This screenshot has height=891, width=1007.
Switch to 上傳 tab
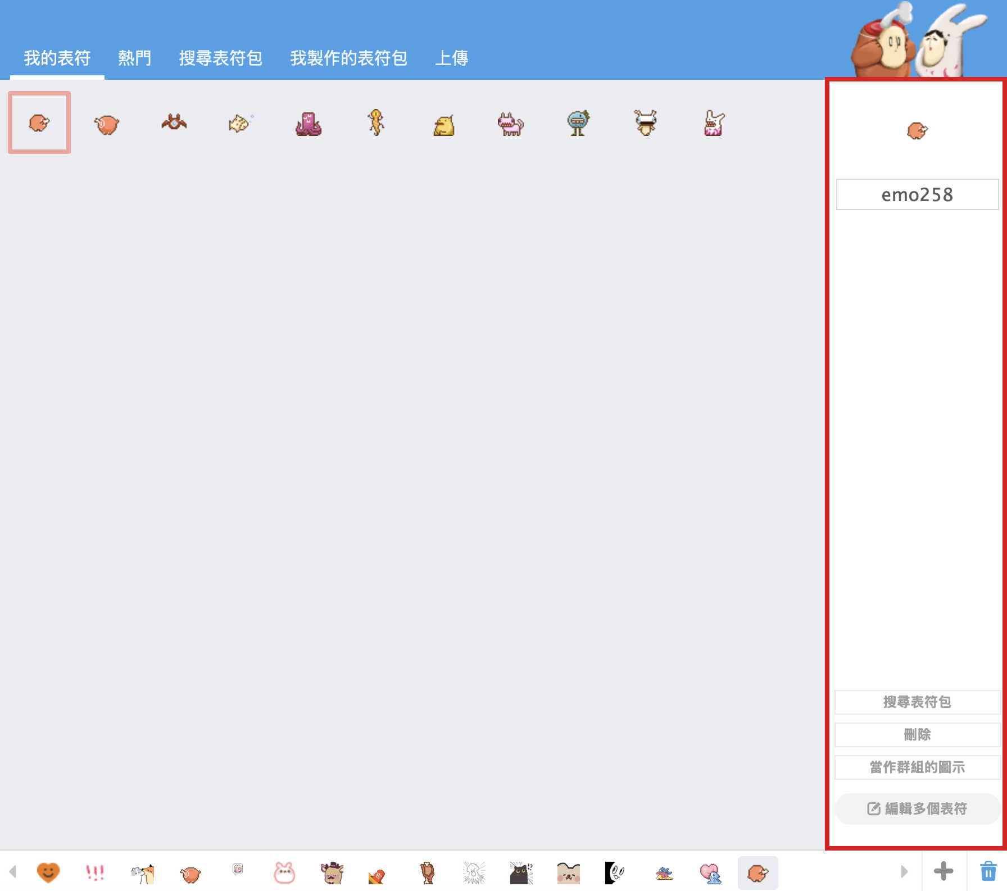[x=452, y=58]
